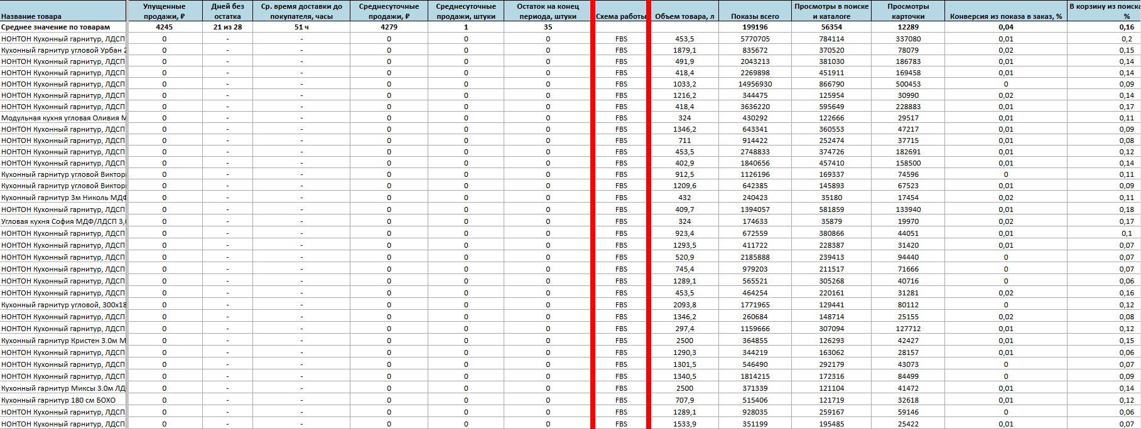This screenshot has height=429, width=1141.
Task: Click the product cell mentioning "Урбан"
Action: (63, 50)
